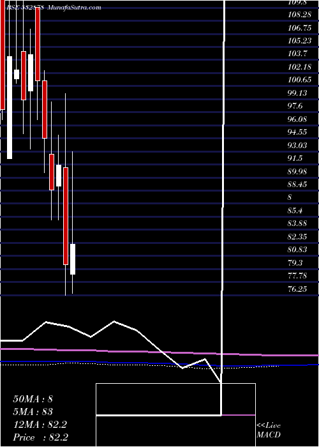Select the 103.7 price label

pyautogui.click(x=297, y=54)
